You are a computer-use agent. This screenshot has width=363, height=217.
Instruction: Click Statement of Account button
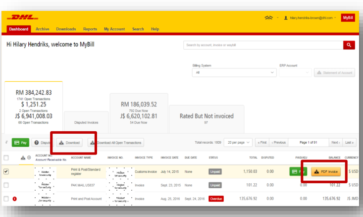[335, 73]
